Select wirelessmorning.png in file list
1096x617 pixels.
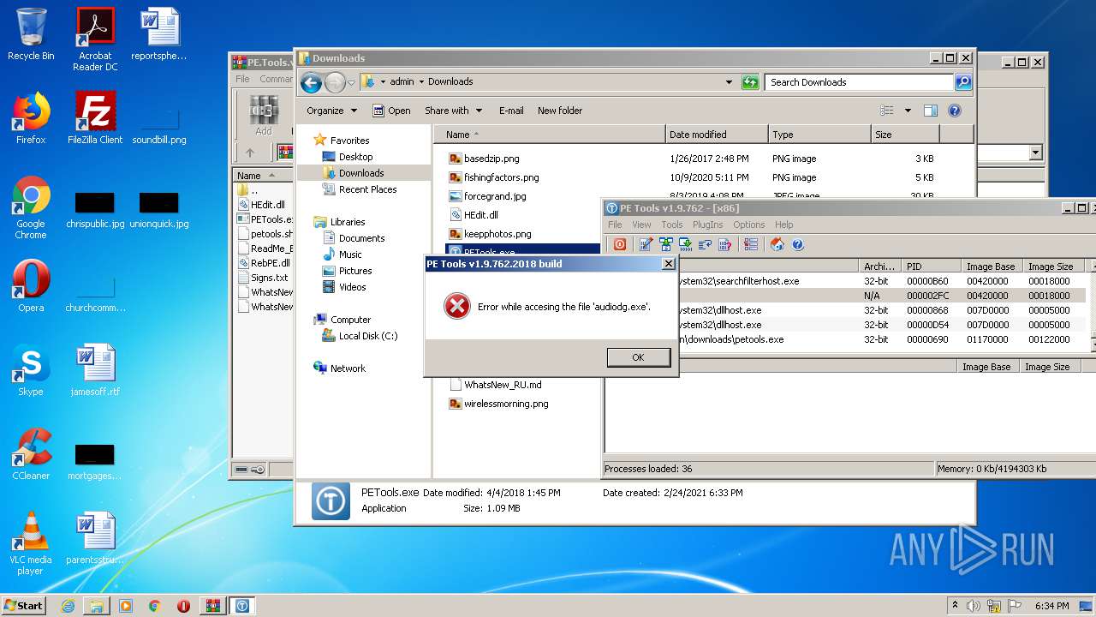(x=506, y=404)
